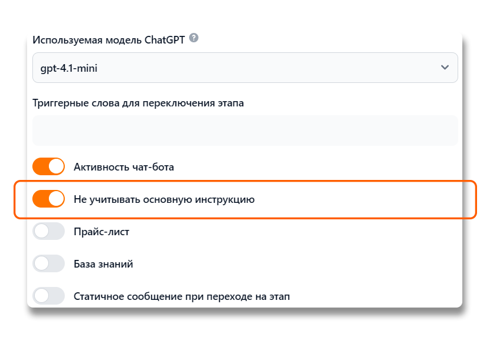Enable the Прайс-лист toggle
Viewport: 490px width, 344px height.
click(48, 232)
